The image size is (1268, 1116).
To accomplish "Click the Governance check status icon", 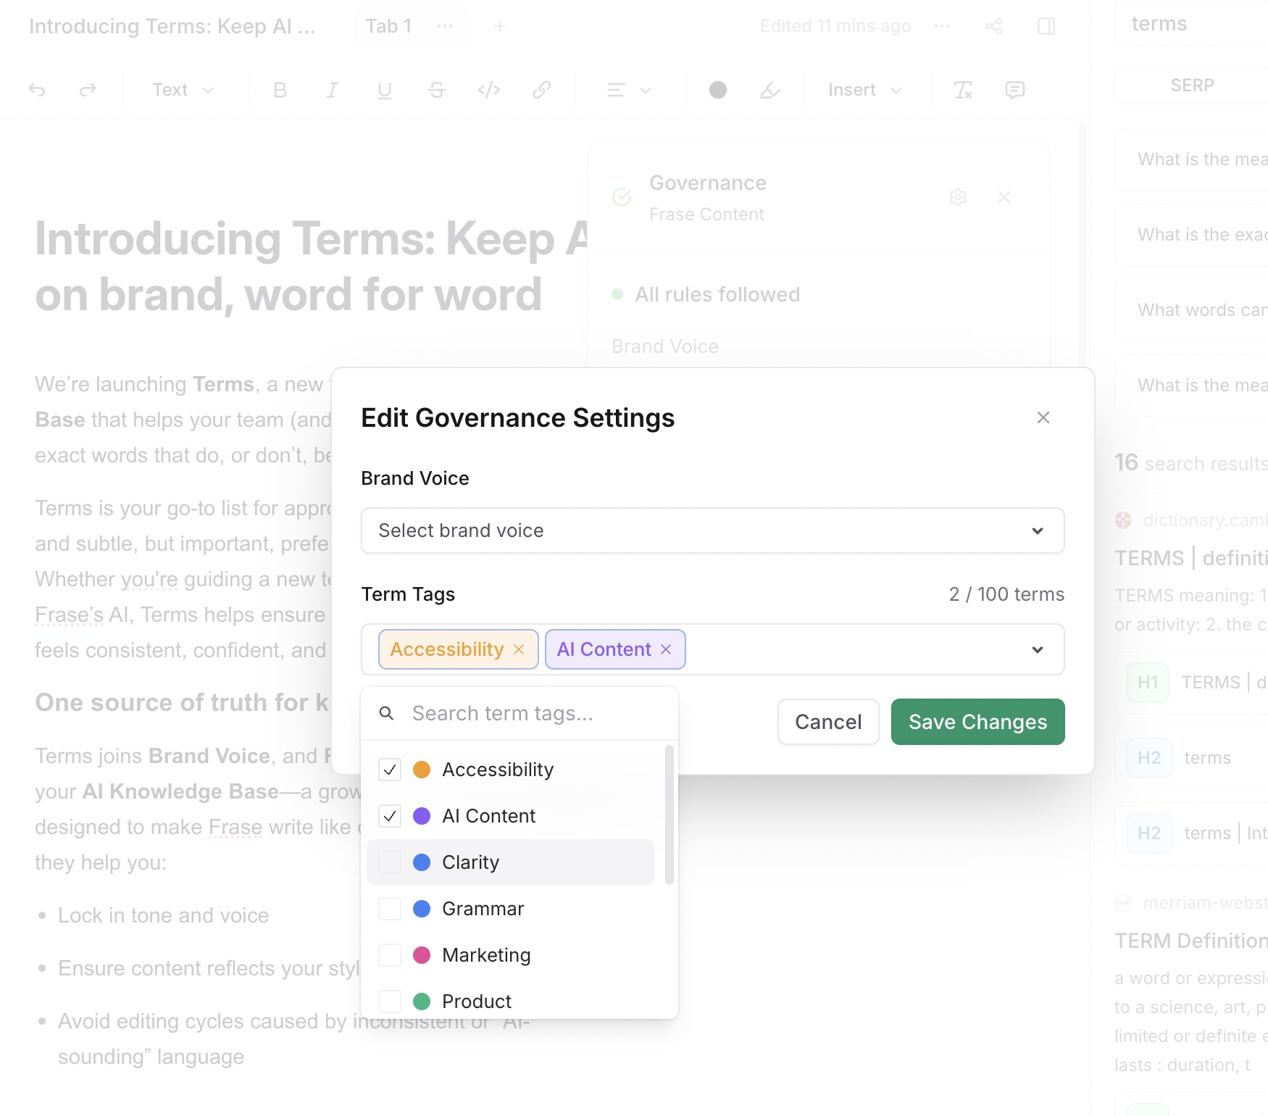I will (622, 197).
